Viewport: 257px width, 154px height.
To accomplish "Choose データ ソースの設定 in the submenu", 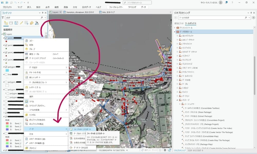I will (82, 148).
